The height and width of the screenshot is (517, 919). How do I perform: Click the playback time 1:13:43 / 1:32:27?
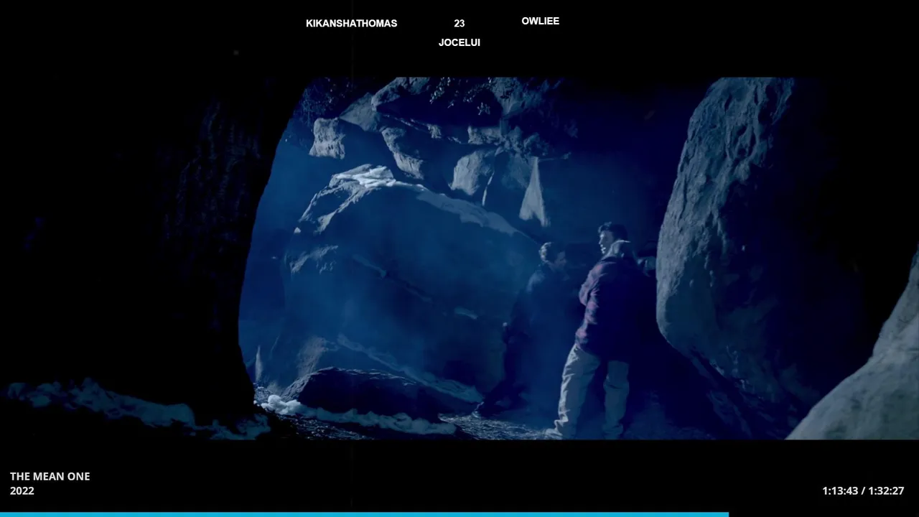pos(863,491)
